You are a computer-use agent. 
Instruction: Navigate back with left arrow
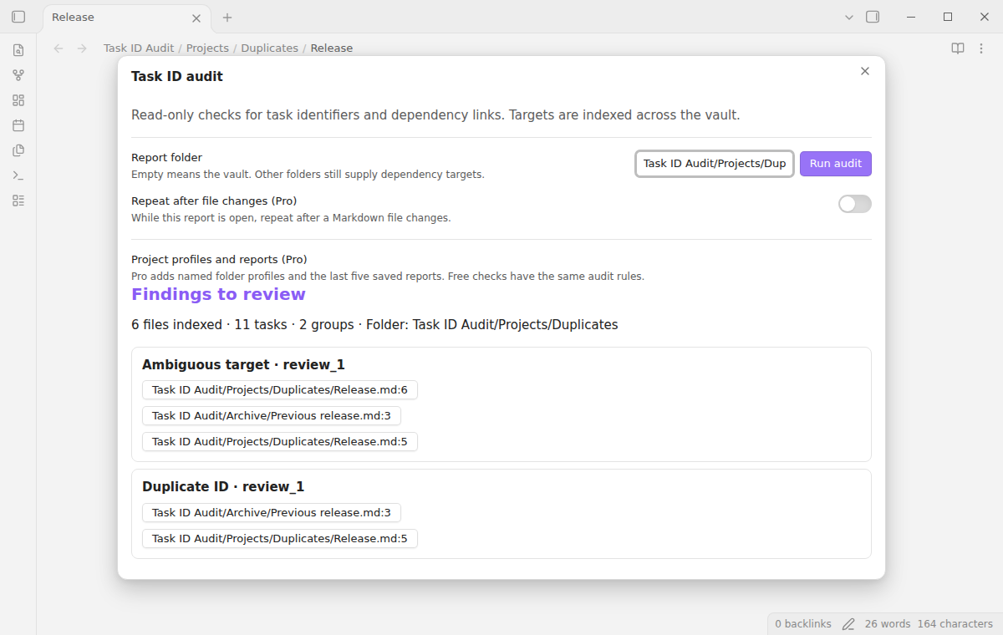[x=59, y=48]
